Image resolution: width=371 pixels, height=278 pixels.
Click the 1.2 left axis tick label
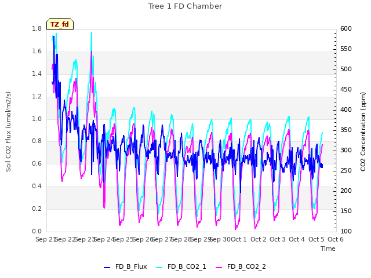(37, 97)
